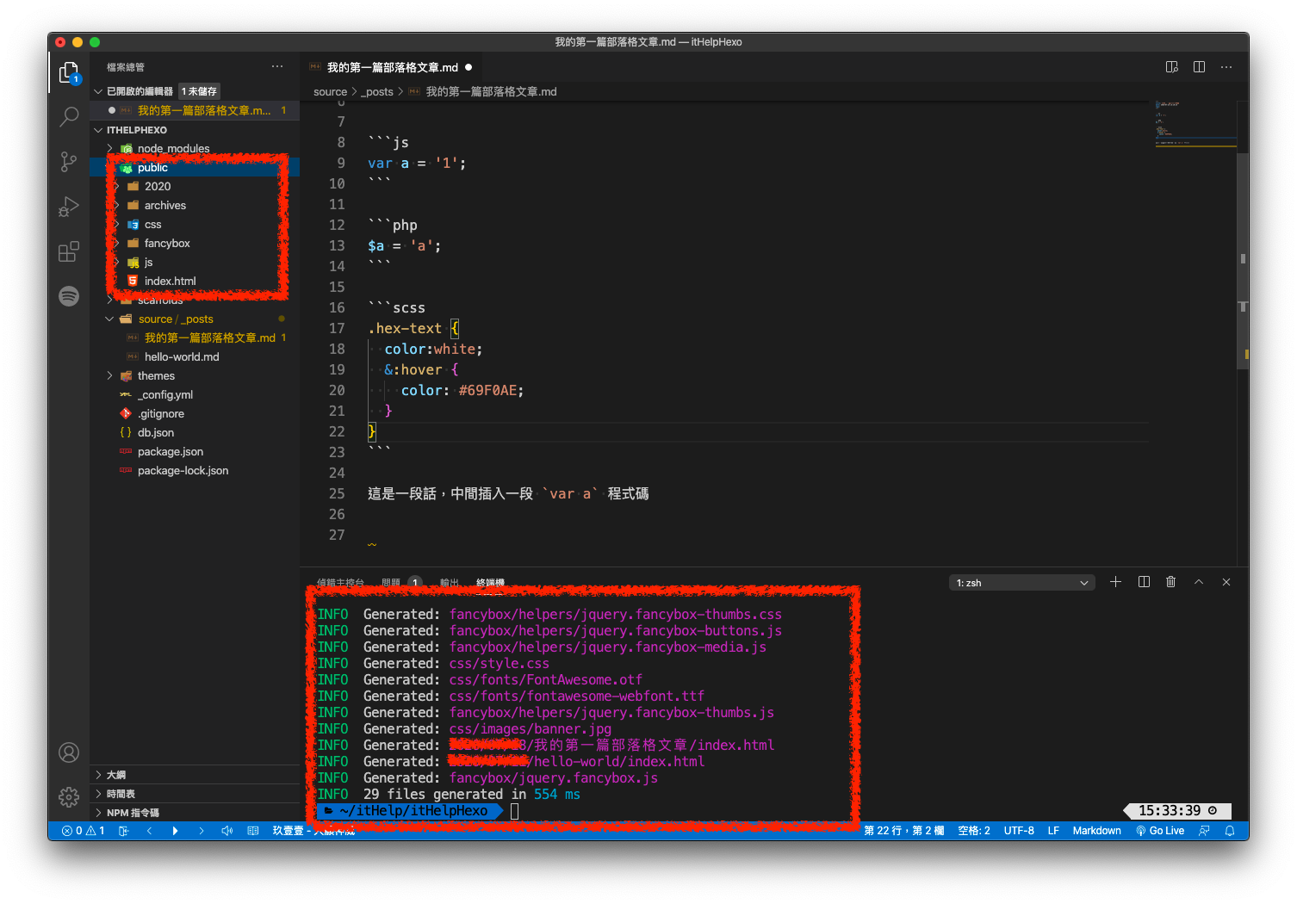Skip to next Spotify track in status bar
1297x904 pixels.
tap(201, 831)
